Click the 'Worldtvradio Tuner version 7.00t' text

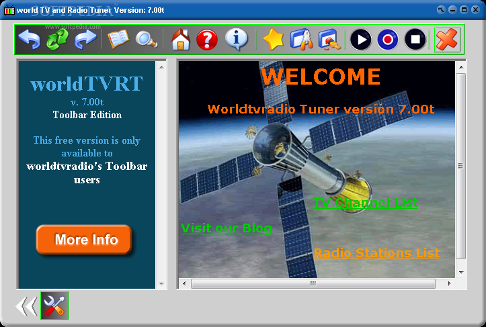click(x=321, y=109)
